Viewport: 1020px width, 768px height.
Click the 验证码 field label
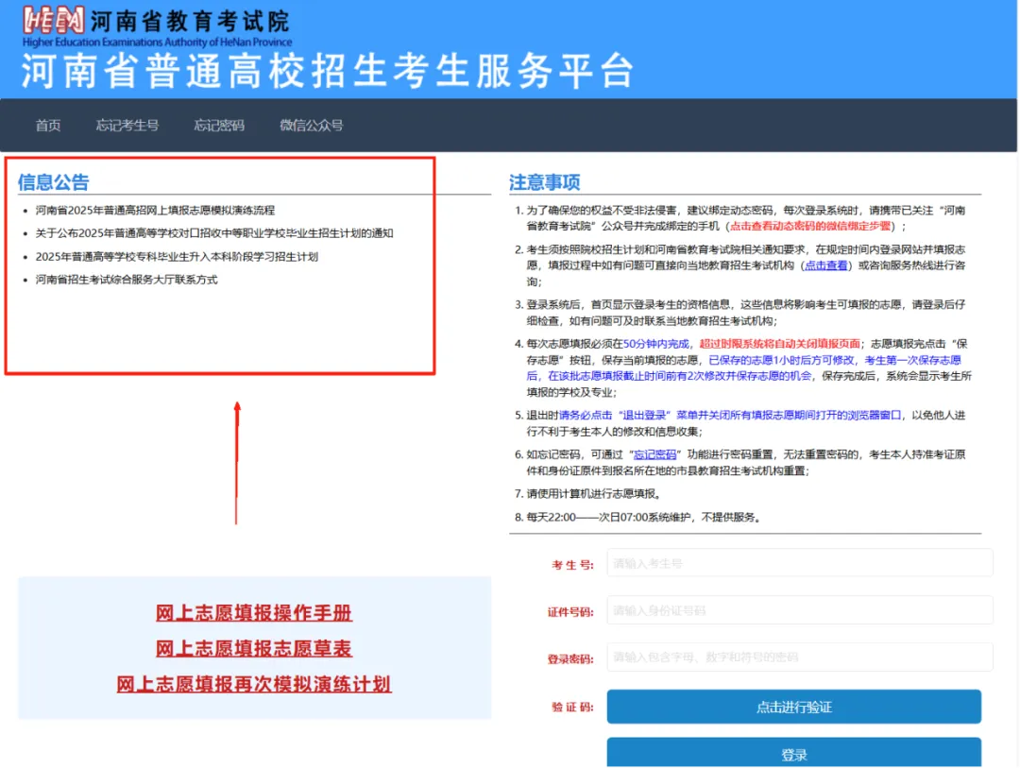pos(572,708)
